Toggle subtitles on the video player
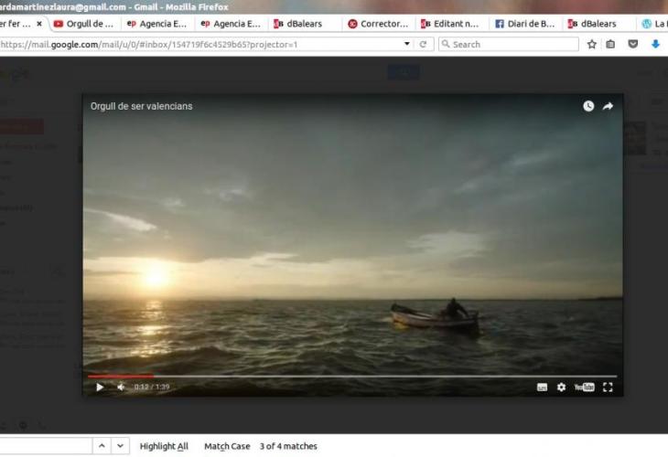668x457 pixels. tap(542, 388)
